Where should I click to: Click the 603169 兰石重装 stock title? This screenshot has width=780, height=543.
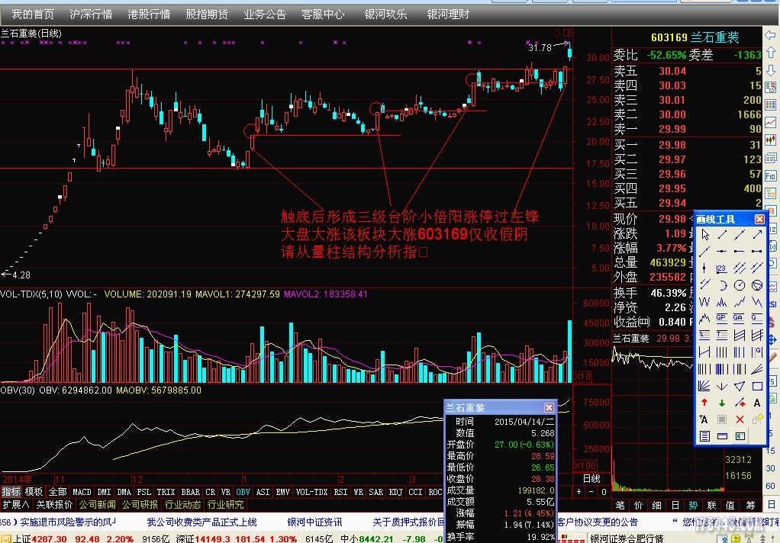[695, 37]
